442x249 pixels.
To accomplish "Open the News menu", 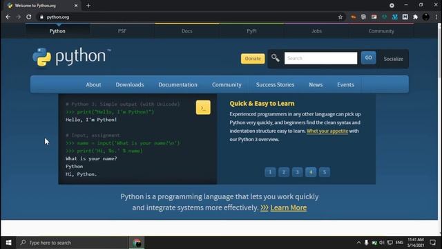I will click(316, 84).
